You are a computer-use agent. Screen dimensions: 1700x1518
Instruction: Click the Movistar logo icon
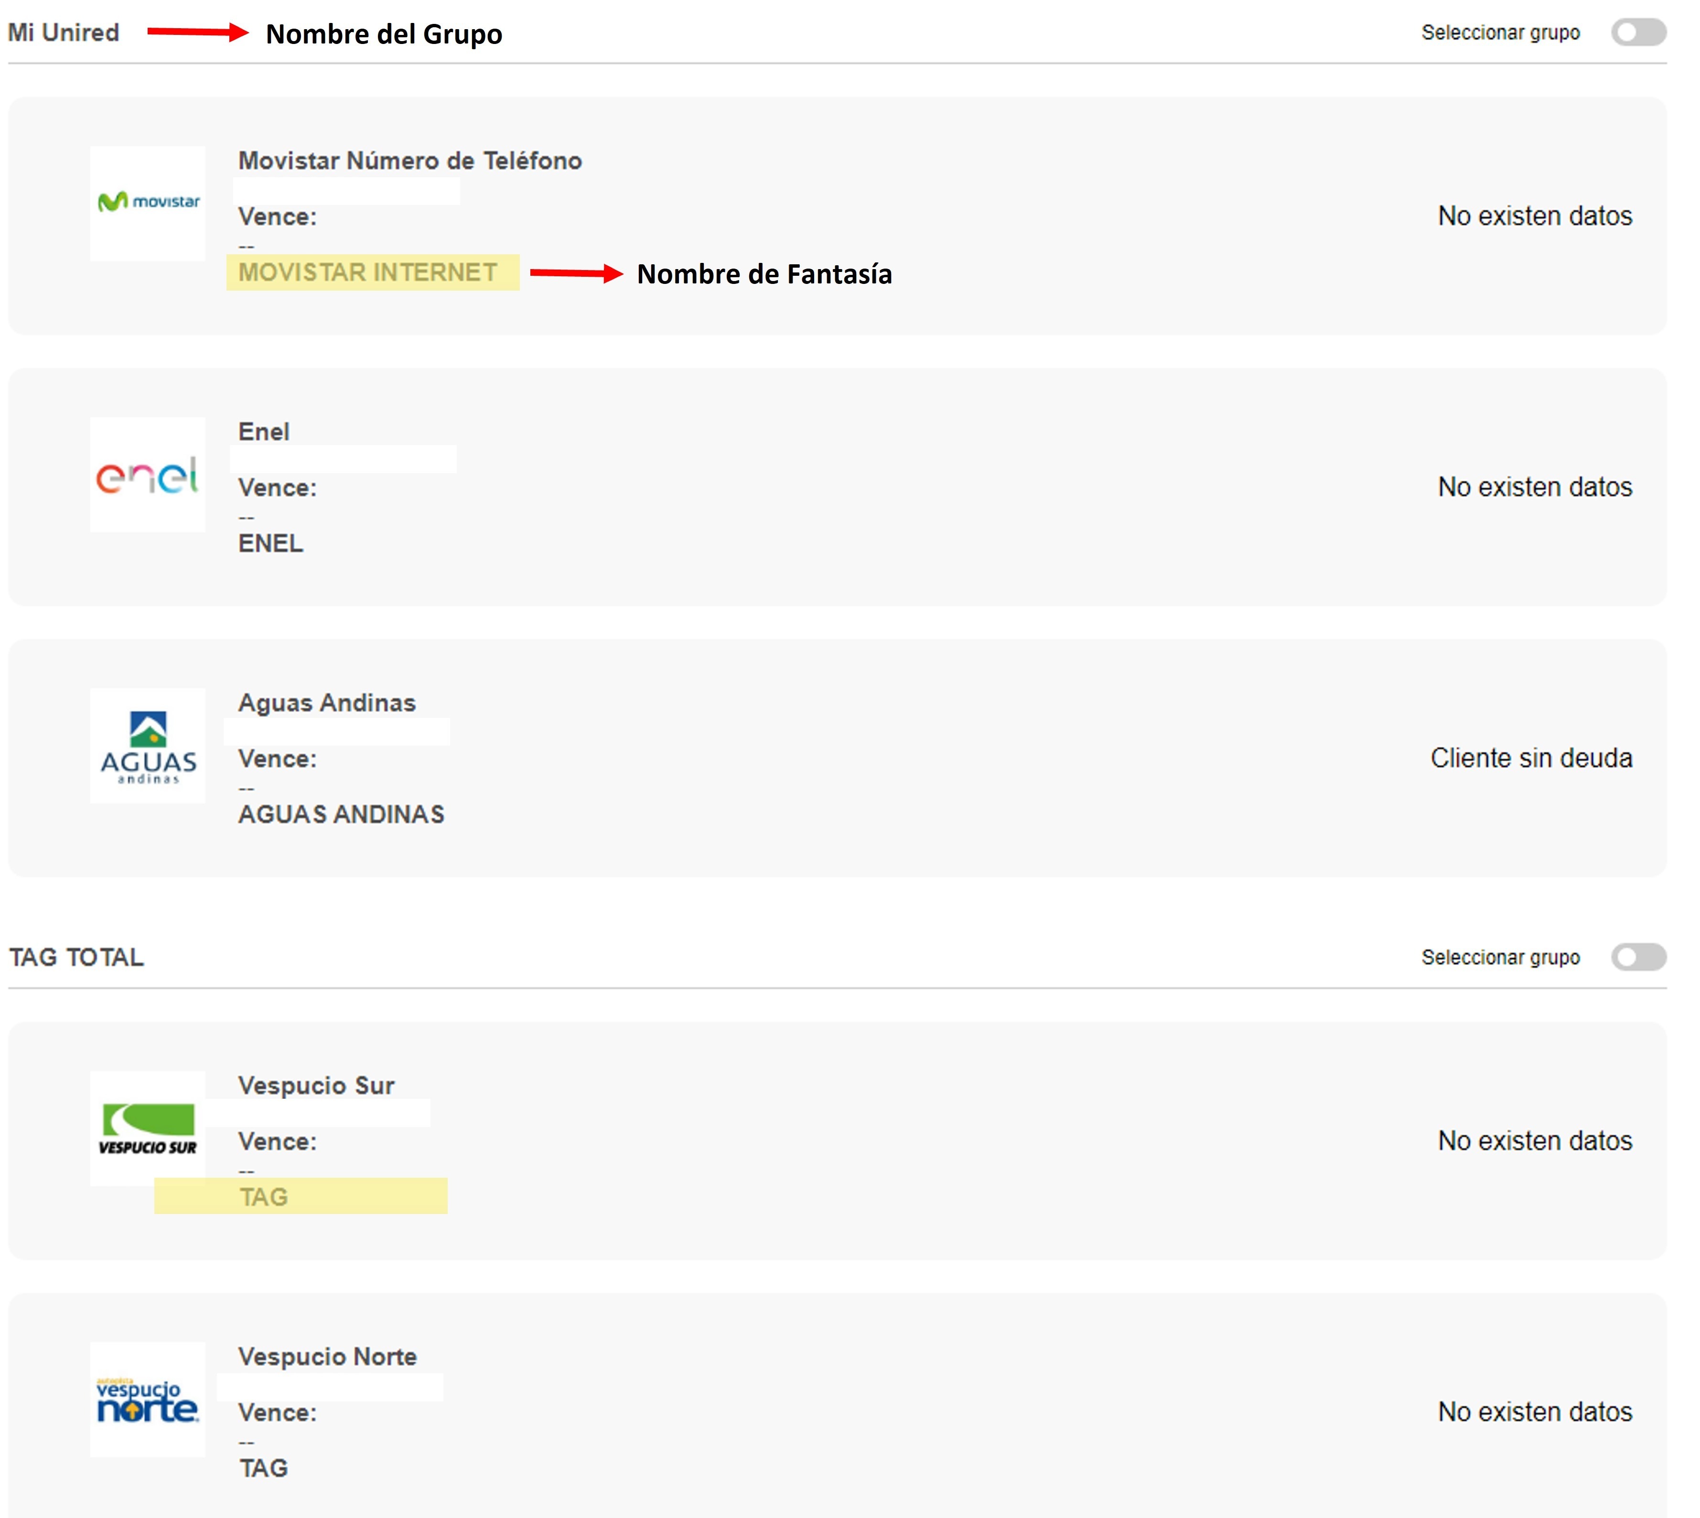click(x=148, y=203)
